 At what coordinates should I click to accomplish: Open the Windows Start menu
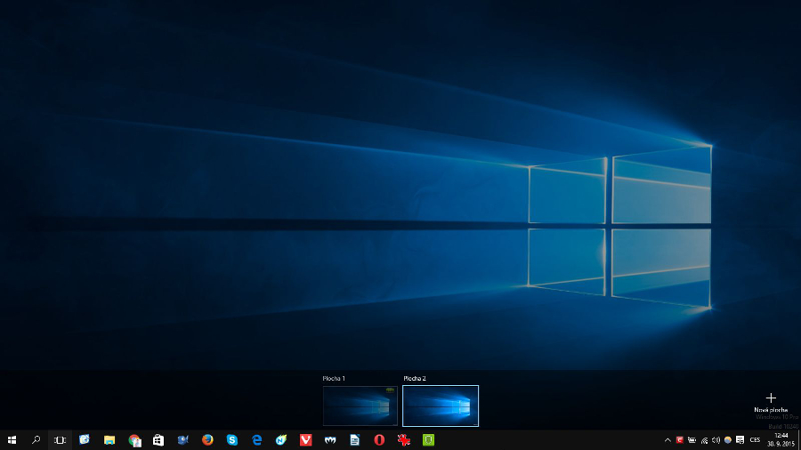tap(12, 439)
